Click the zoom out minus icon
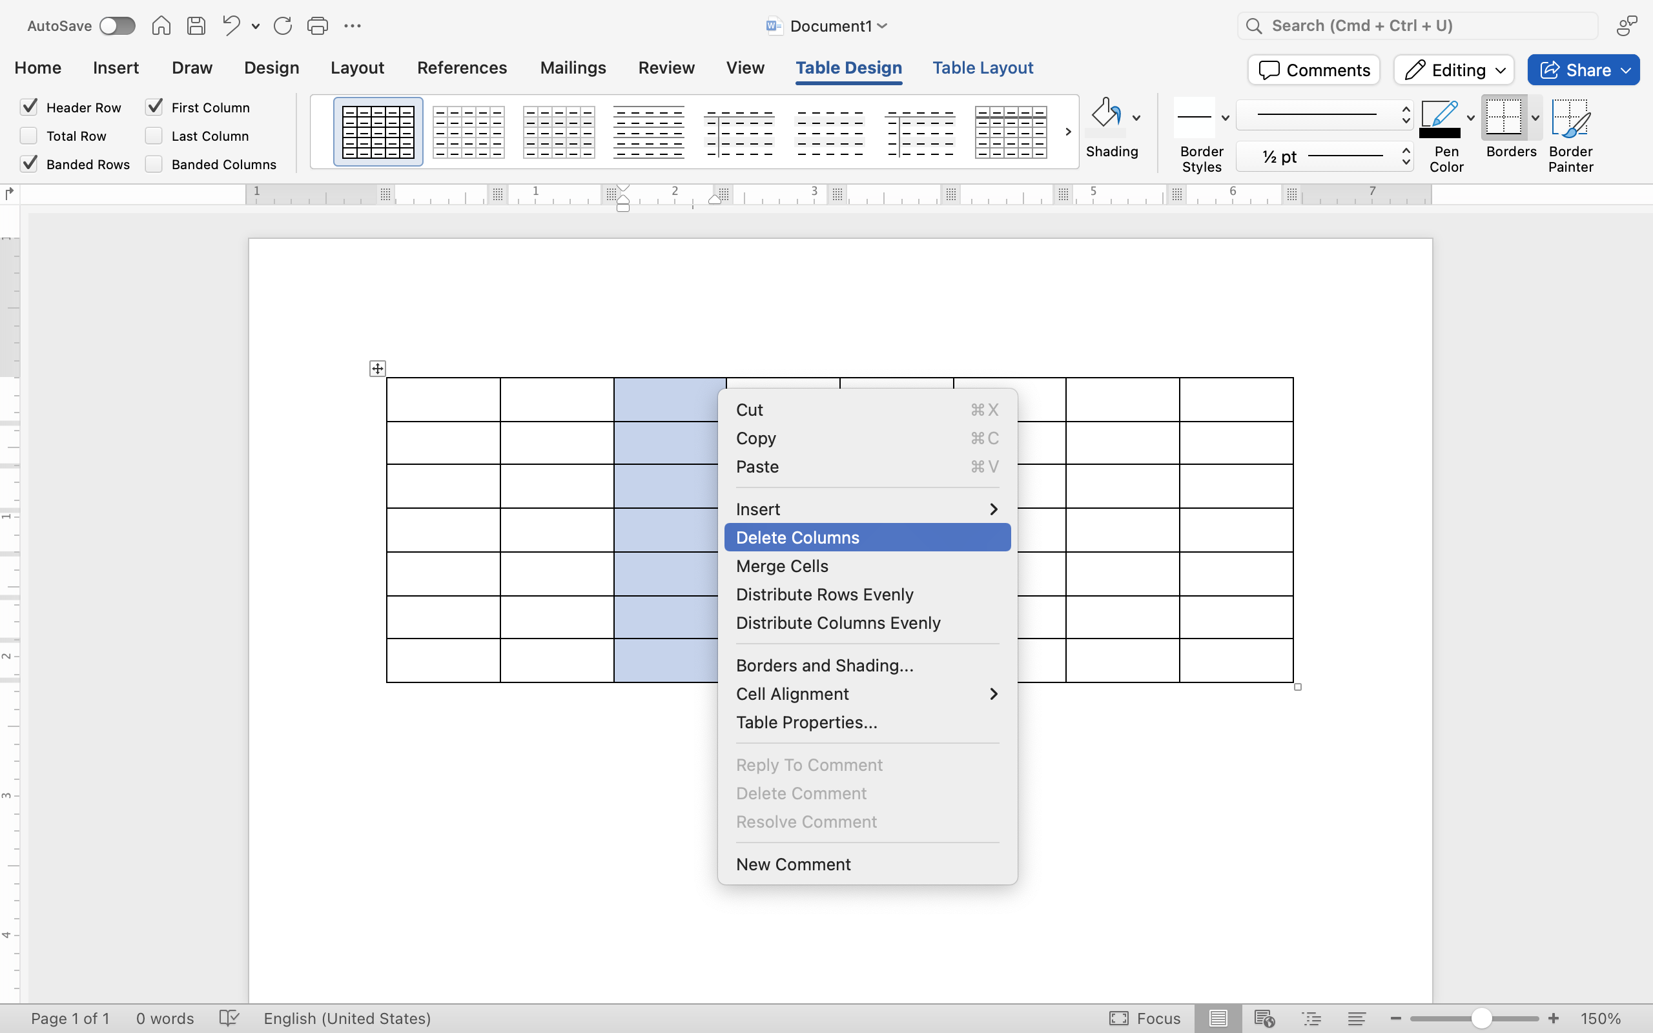 (1395, 1018)
